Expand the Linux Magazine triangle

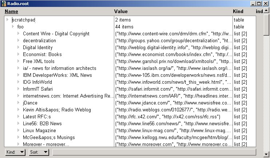click(19, 130)
